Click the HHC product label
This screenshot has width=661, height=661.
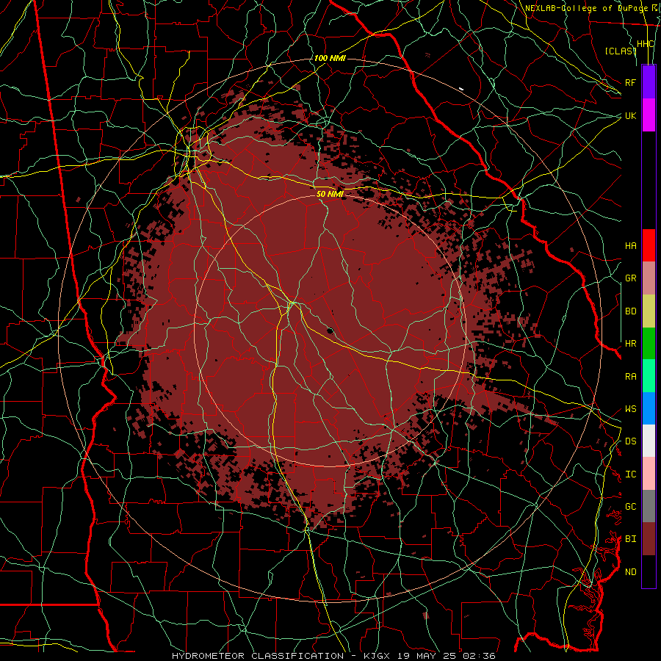point(645,44)
